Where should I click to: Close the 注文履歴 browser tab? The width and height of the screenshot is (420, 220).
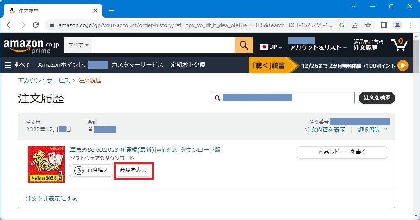95,11
